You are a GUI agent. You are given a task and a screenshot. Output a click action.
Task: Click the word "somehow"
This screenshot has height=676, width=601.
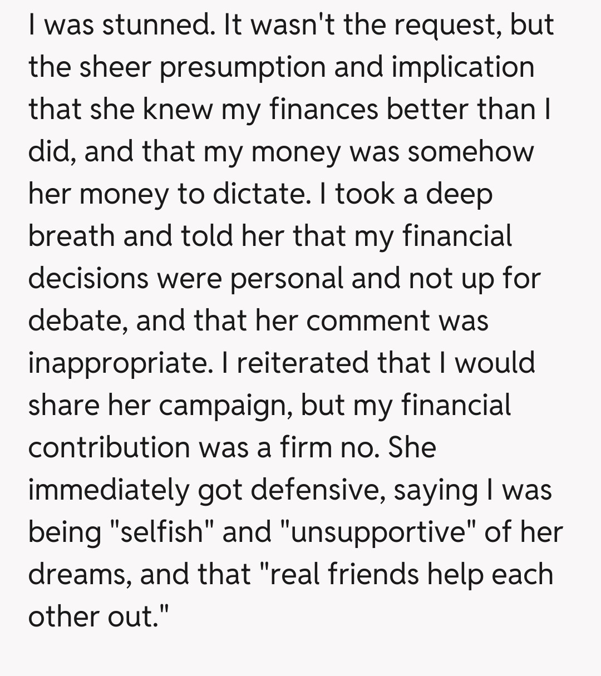[470, 152]
